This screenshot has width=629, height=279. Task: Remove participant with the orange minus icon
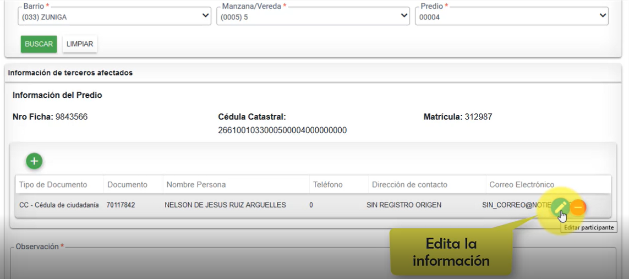[x=578, y=207]
